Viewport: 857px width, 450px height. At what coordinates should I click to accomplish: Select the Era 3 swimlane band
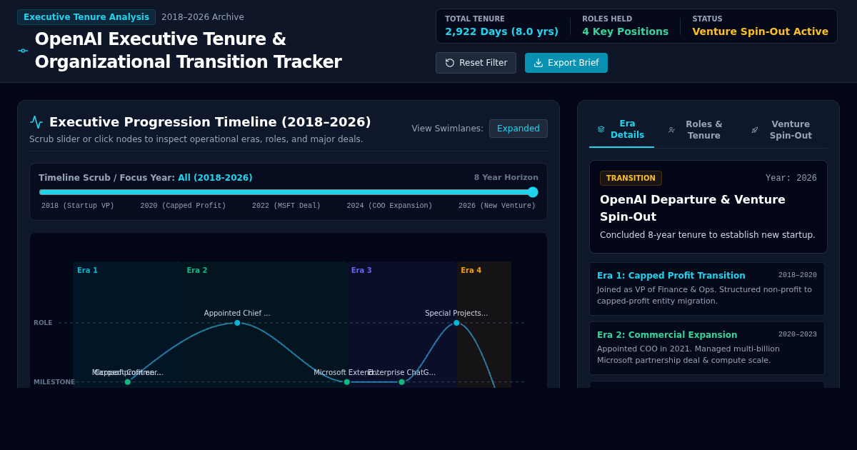(x=401, y=324)
